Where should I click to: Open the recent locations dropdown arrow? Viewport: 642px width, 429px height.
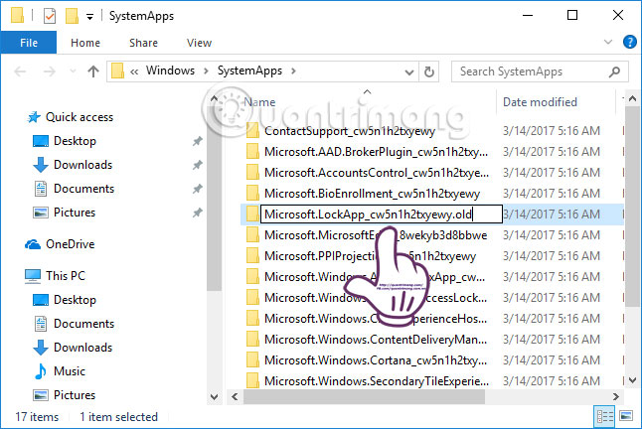click(73, 71)
